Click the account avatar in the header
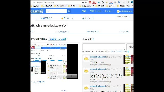The width and height of the screenshot is (164, 92). pos(118,11)
